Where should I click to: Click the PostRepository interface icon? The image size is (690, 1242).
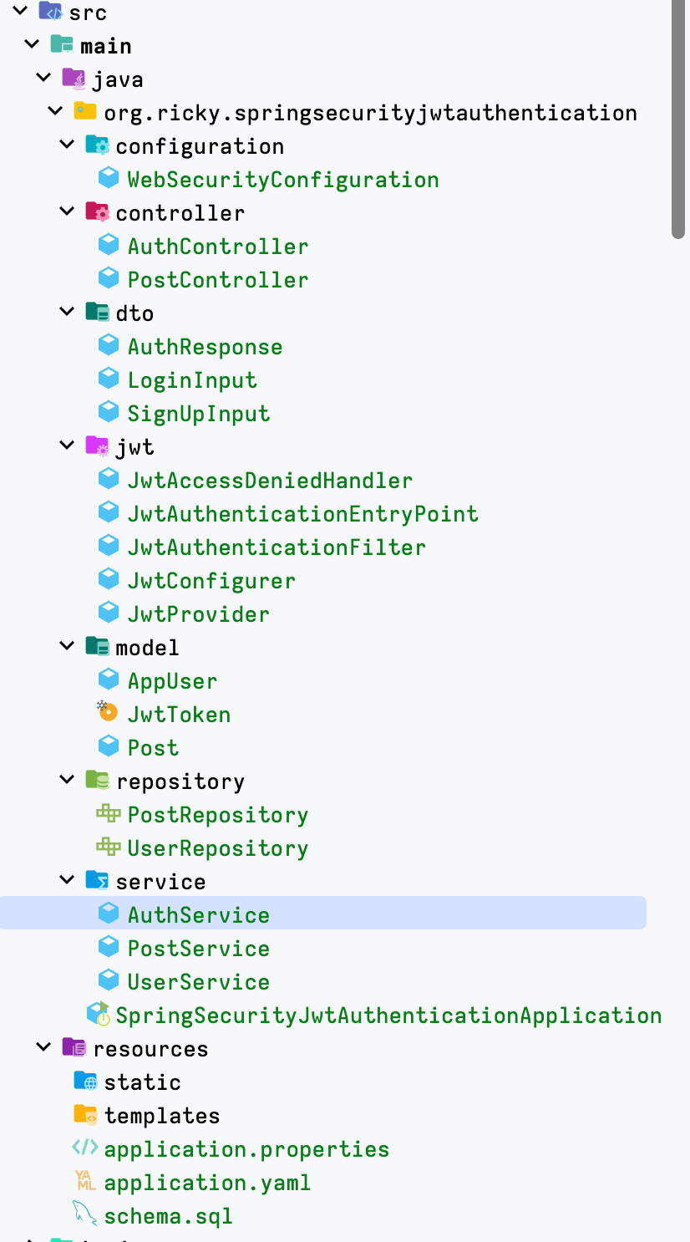point(108,813)
